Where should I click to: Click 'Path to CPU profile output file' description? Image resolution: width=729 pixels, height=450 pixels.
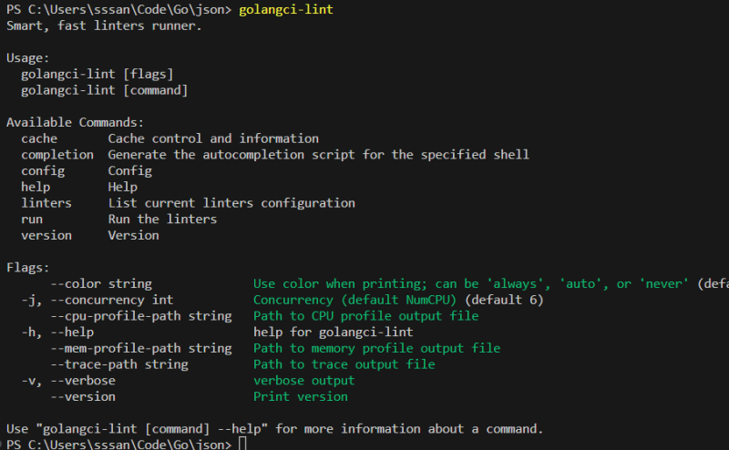pyautogui.click(x=365, y=316)
